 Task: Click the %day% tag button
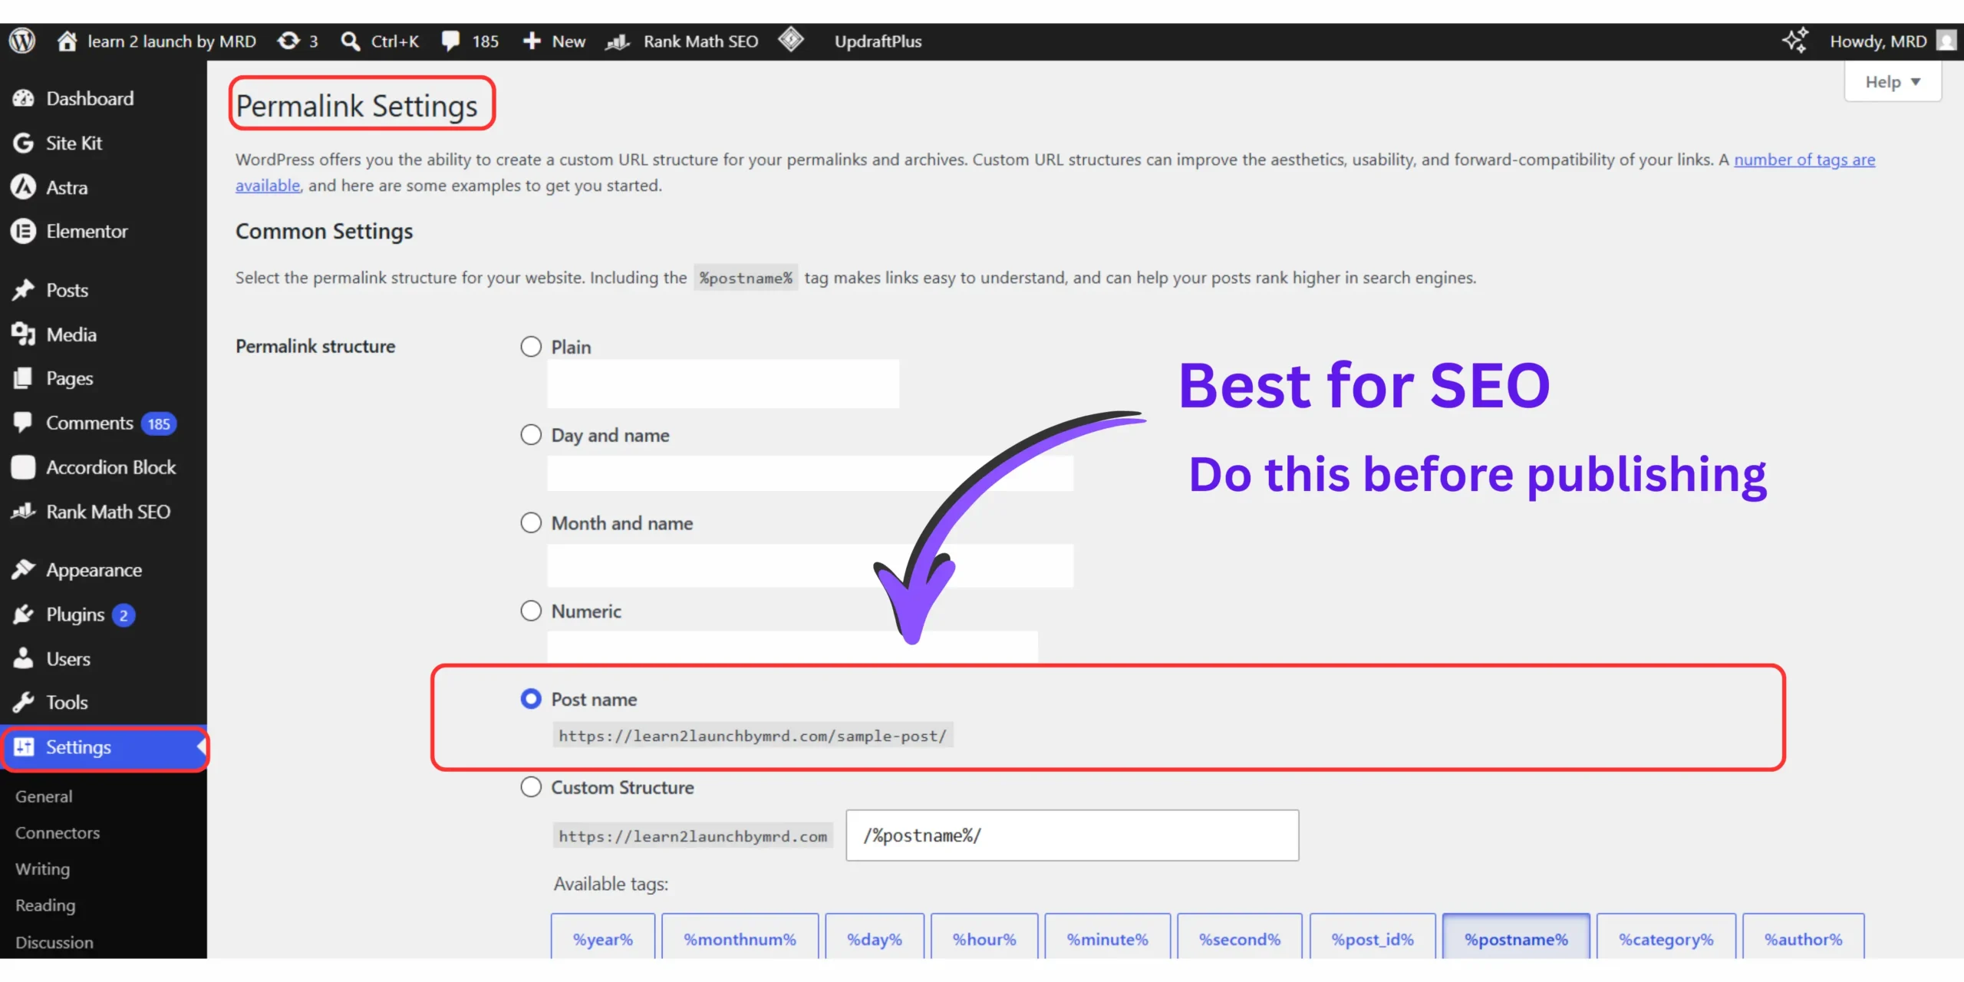pos(875,938)
